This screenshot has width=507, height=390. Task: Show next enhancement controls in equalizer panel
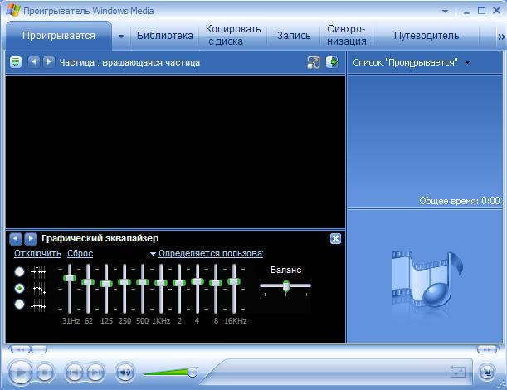31,239
